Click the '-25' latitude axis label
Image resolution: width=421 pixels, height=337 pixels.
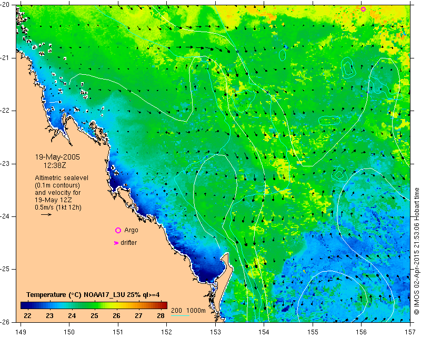[5, 269]
